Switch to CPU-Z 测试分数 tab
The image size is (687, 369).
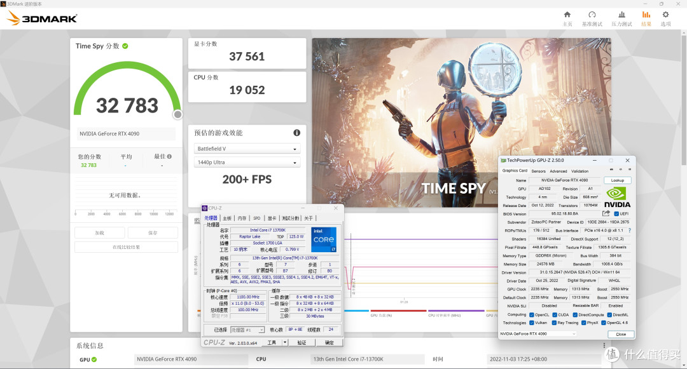tap(291, 218)
